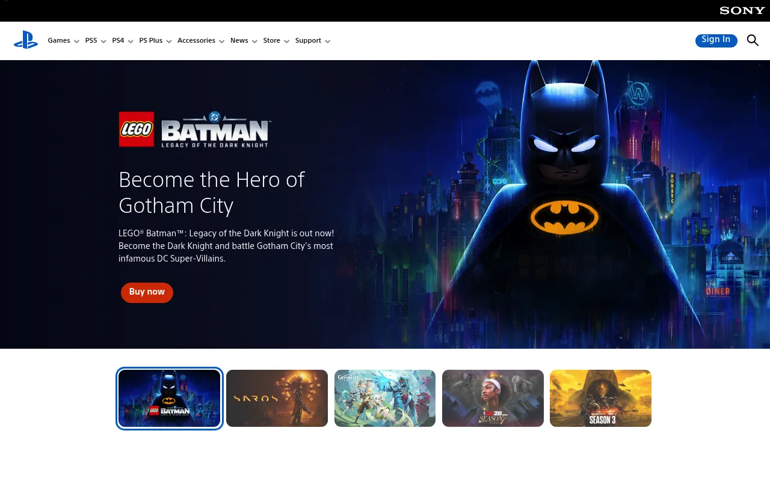Click the heading Become the Hero of Gotham City
The height and width of the screenshot is (481, 770).
212,192
